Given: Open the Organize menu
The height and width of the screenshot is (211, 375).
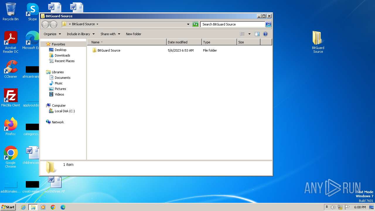Looking at the screenshot, I should (52, 34).
